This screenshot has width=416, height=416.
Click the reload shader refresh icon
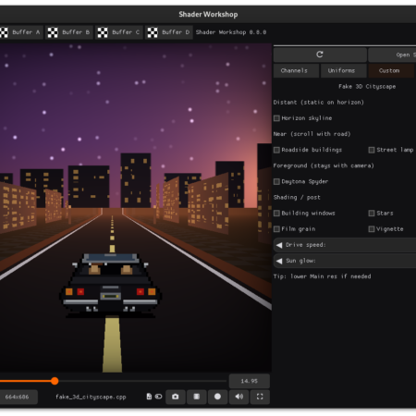[320, 55]
